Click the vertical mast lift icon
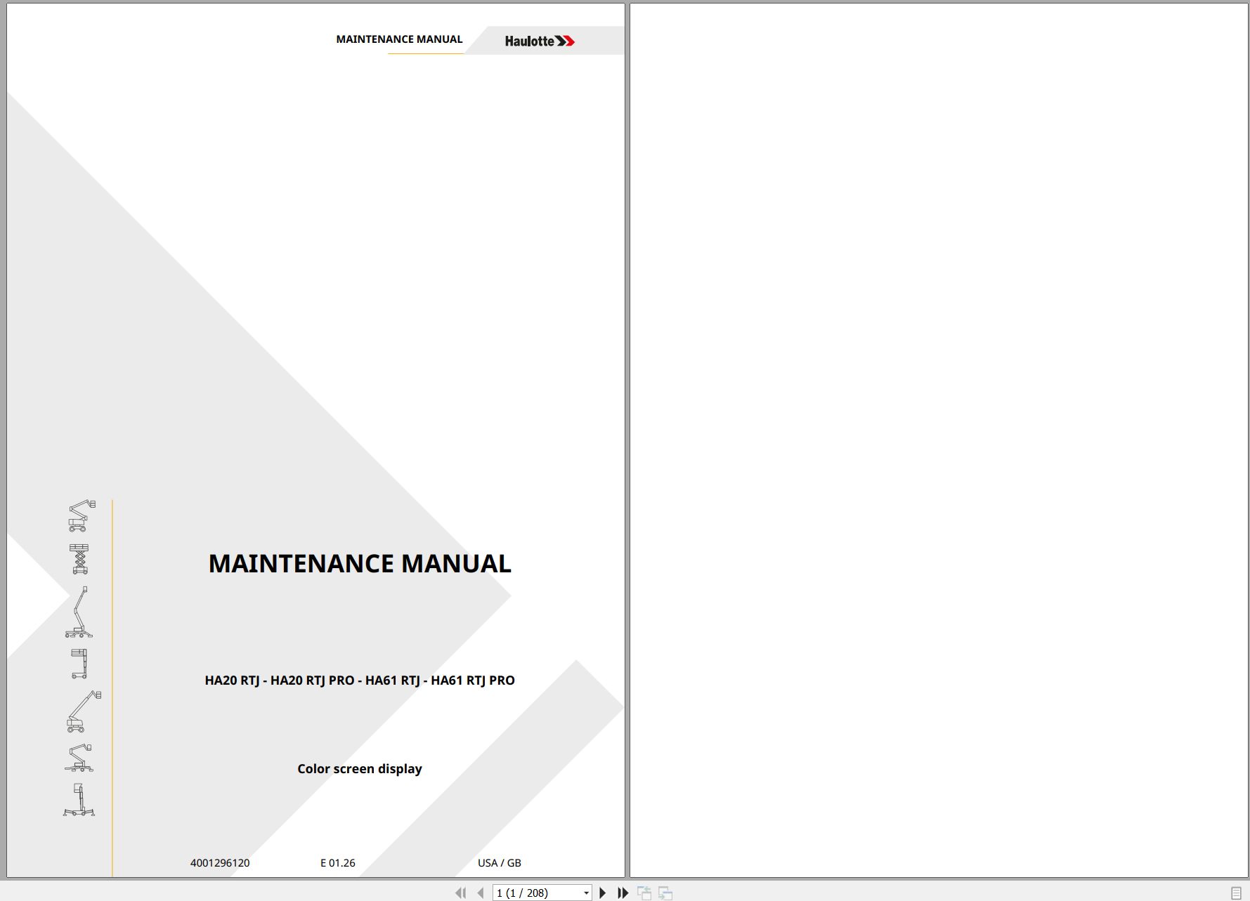The image size is (1250, 901). [79, 664]
